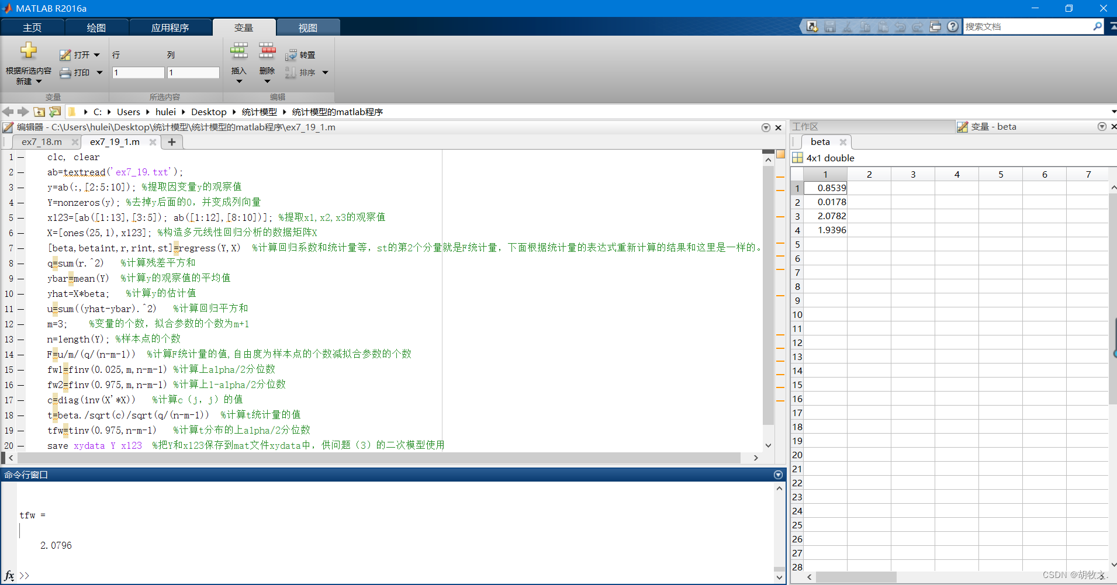
Task: Click the Transpose (转置) button
Action: (300, 55)
